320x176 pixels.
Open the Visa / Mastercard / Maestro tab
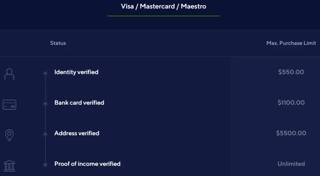click(x=163, y=6)
